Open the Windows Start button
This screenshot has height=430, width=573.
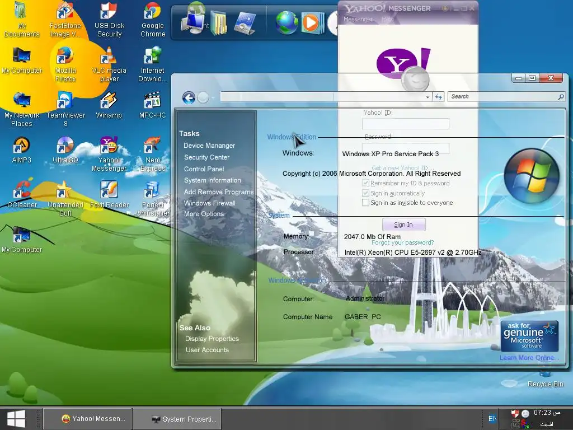[x=16, y=419]
